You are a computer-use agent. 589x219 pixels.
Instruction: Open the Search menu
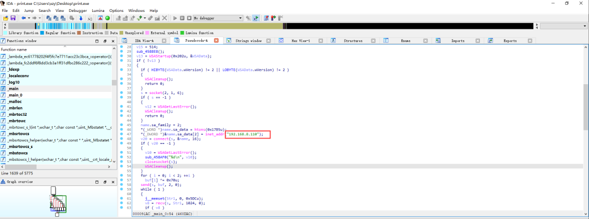[45, 10]
